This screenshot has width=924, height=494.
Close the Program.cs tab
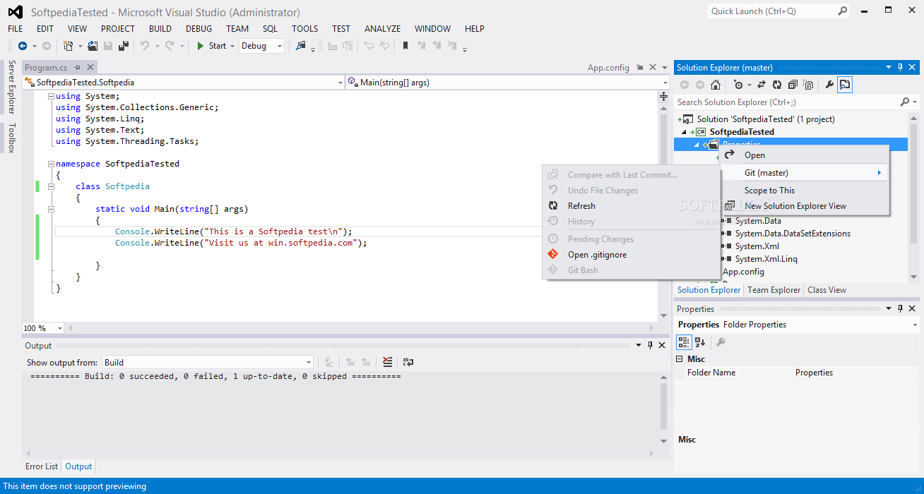pos(90,68)
